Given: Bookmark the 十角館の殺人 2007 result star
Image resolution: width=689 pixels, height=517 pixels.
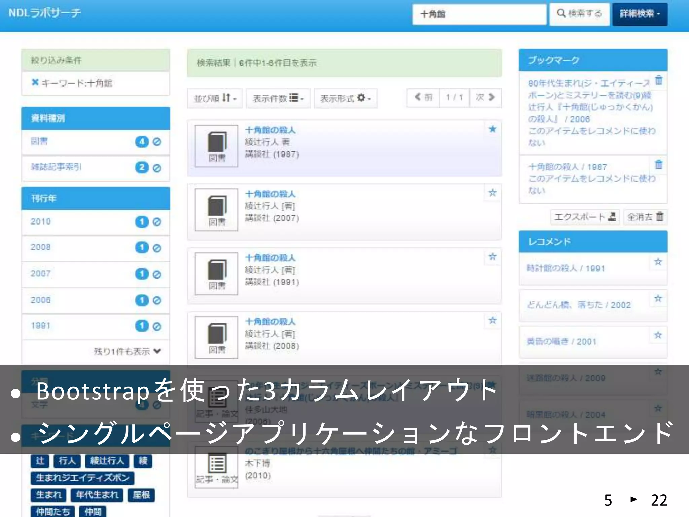Looking at the screenshot, I should (493, 193).
